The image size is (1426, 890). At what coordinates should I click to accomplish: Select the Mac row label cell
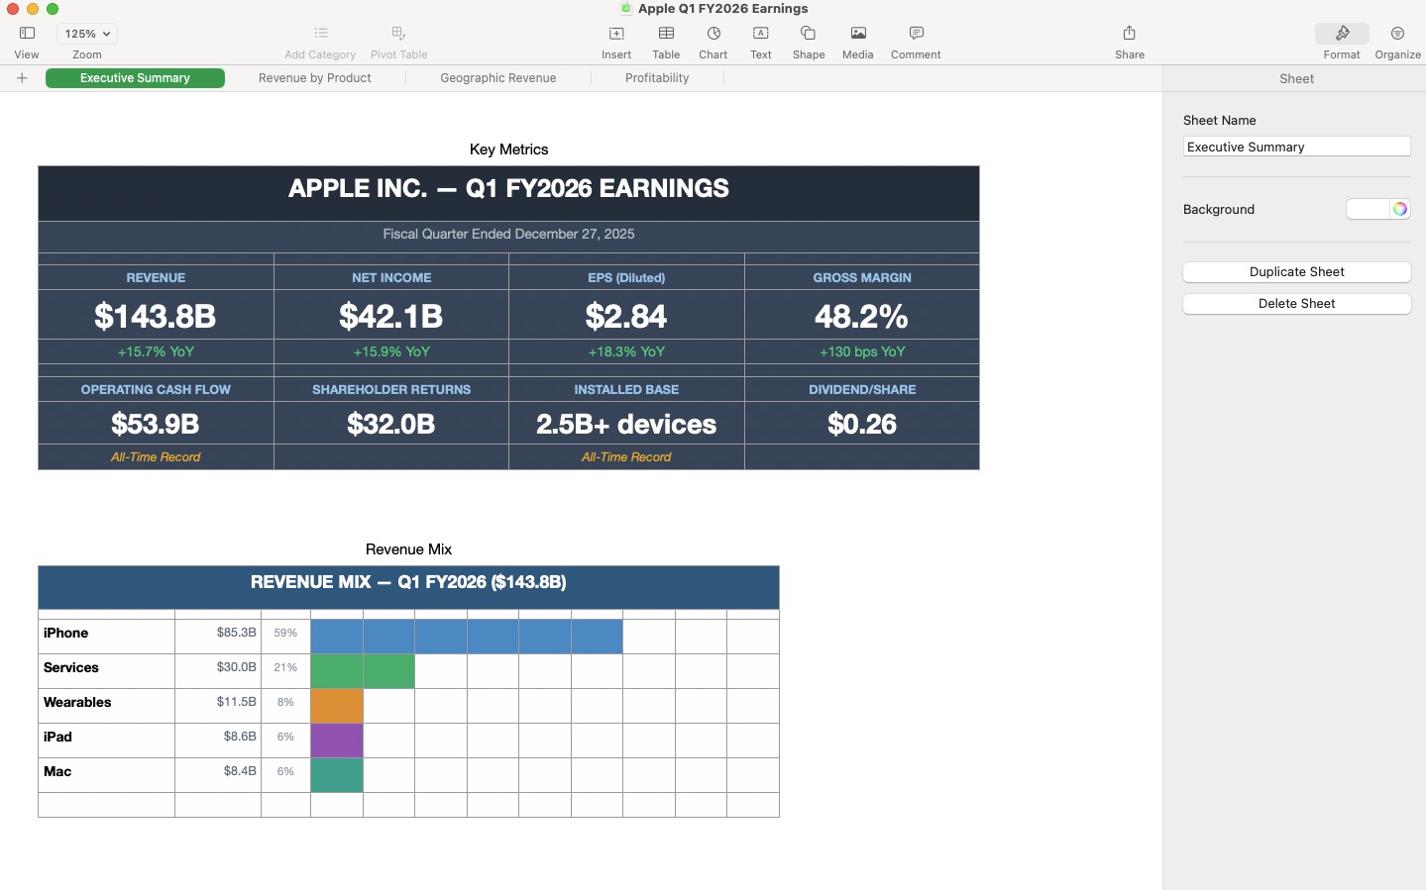(106, 775)
